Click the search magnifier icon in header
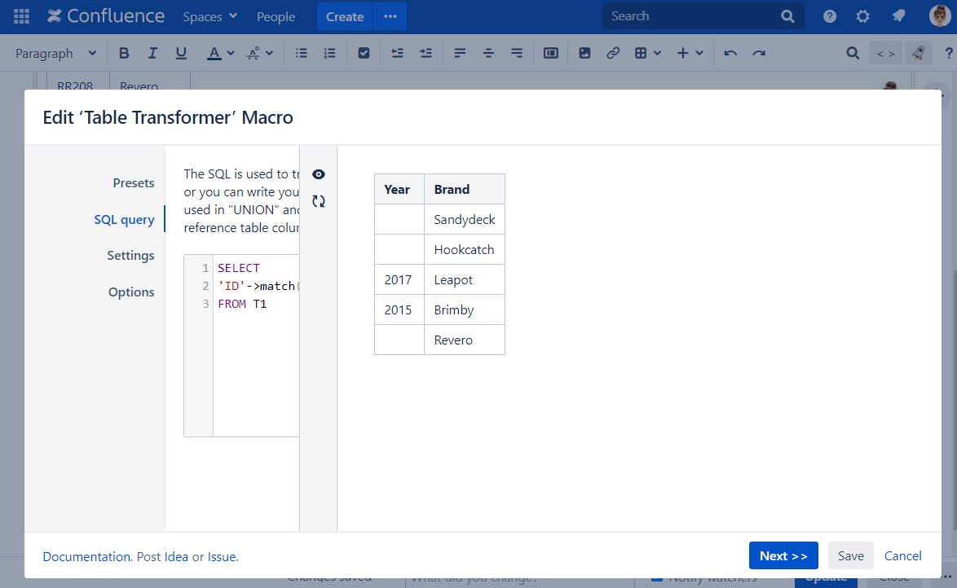957x588 pixels. coord(788,16)
